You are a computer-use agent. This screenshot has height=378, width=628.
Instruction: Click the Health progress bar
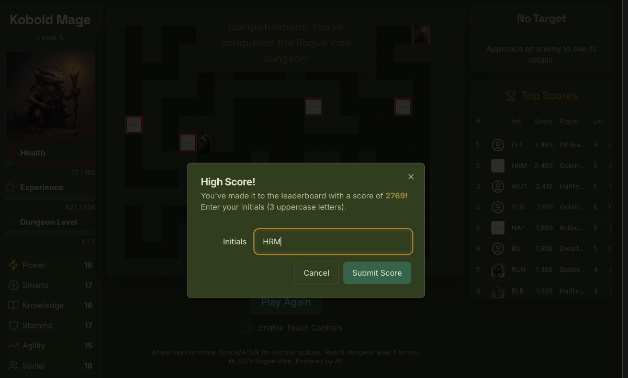click(50, 163)
